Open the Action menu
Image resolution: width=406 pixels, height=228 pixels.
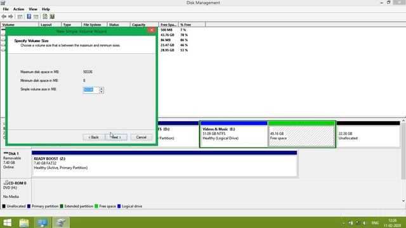click(x=18, y=9)
